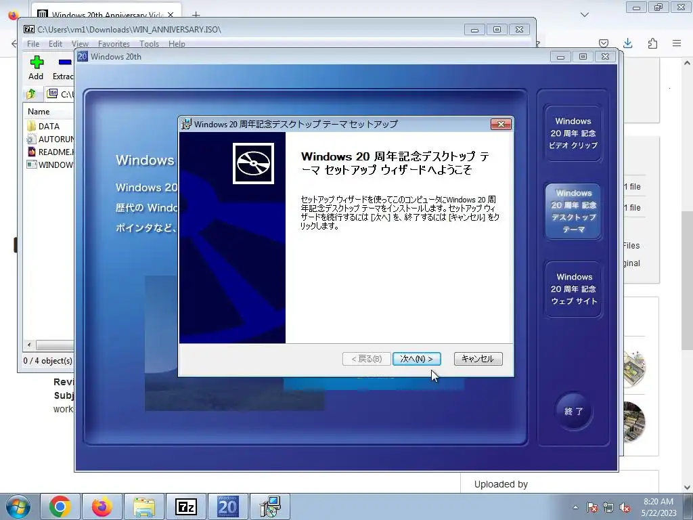Open Firefox list all tabs chevron
Viewport: 693px width, 520px height.
click(585, 15)
